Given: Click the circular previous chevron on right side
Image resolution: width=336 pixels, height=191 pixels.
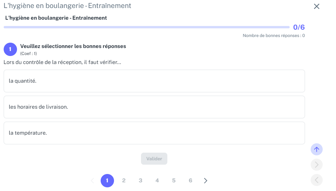Looking at the screenshot, I should 317,180.
